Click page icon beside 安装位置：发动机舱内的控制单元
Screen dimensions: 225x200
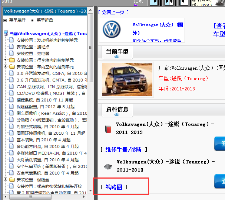tap(11, 40)
